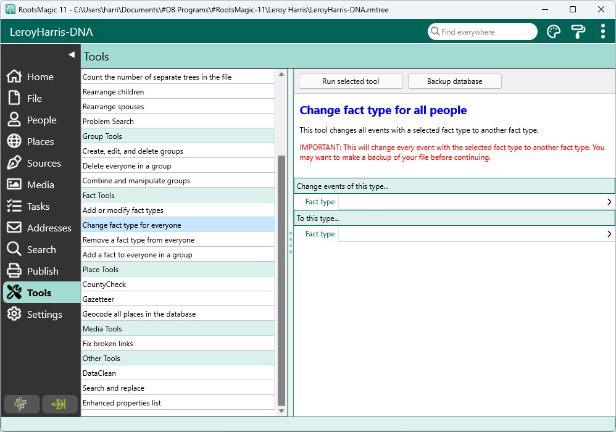Click the color palette theme icon

(554, 31)
